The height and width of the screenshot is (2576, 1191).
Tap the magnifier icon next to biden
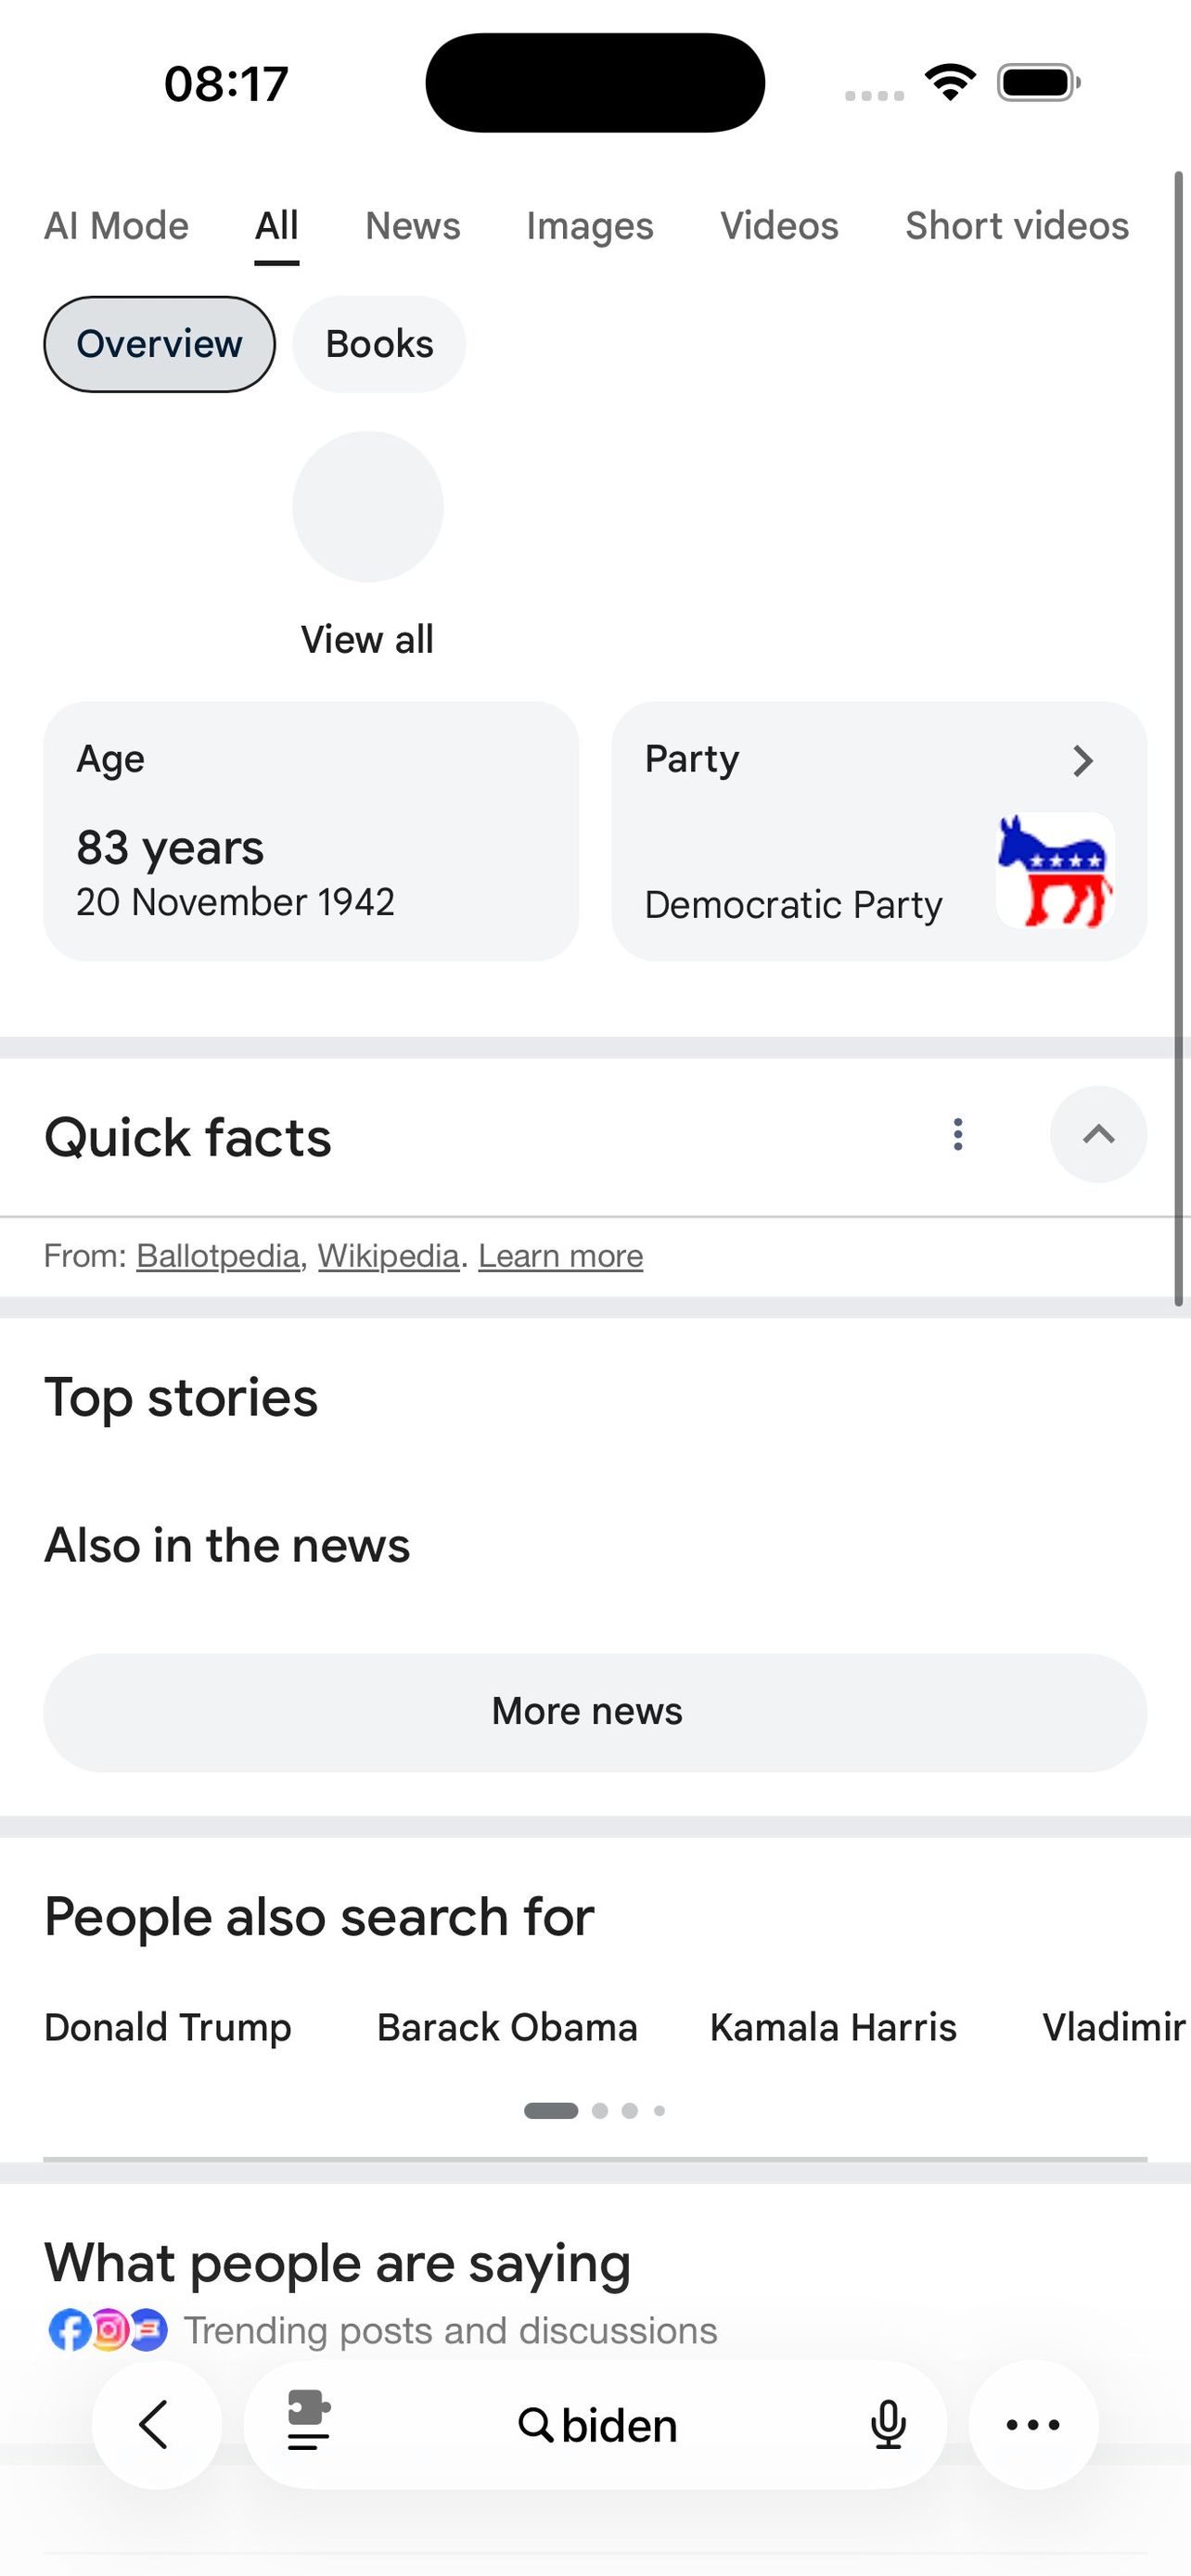536,2425
